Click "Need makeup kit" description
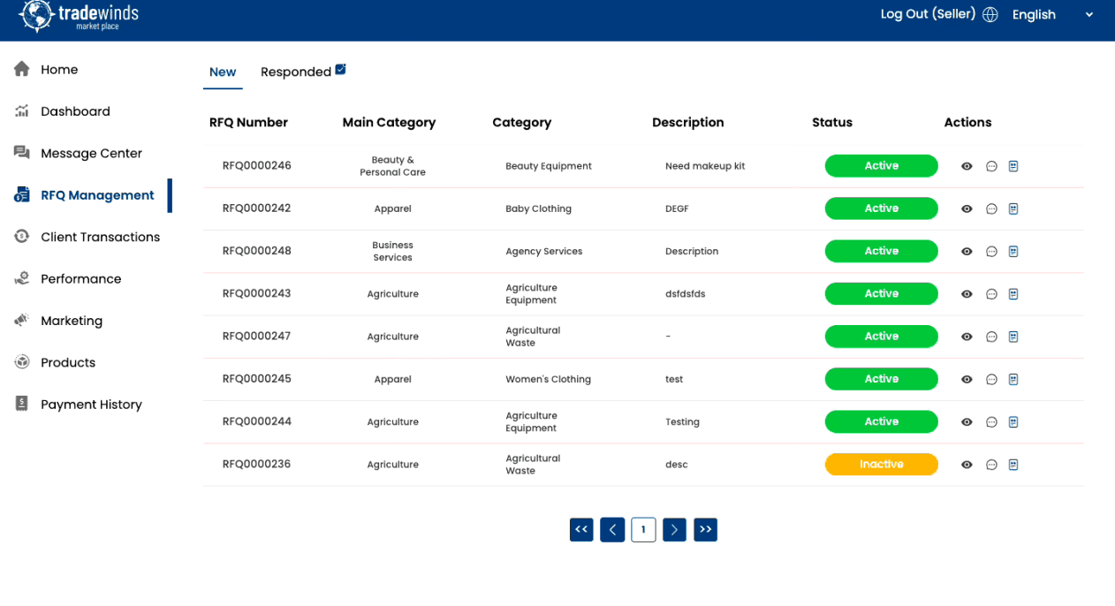This screenshot has height=606, width=1115. click(705, 166)
